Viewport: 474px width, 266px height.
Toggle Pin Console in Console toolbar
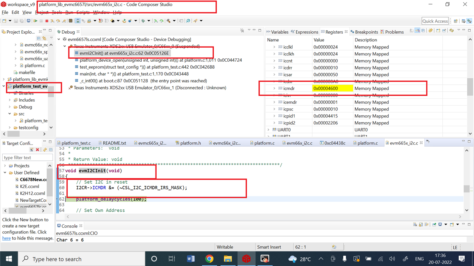click(434, 225)
